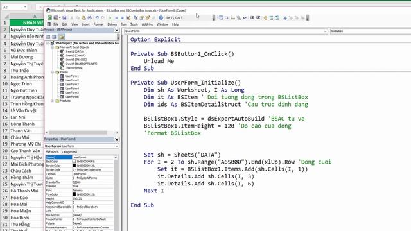The width and height of the screenshot is (411, 231).
Task: Open the dropdown arrow beside Insert UserForm icon
Action: pos(60,18)
